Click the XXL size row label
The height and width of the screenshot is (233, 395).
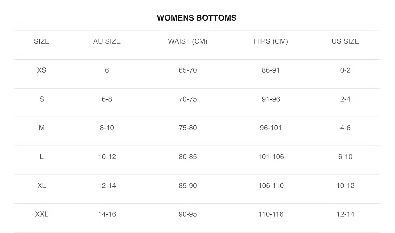pyautogui.click(x=42, y=214)
